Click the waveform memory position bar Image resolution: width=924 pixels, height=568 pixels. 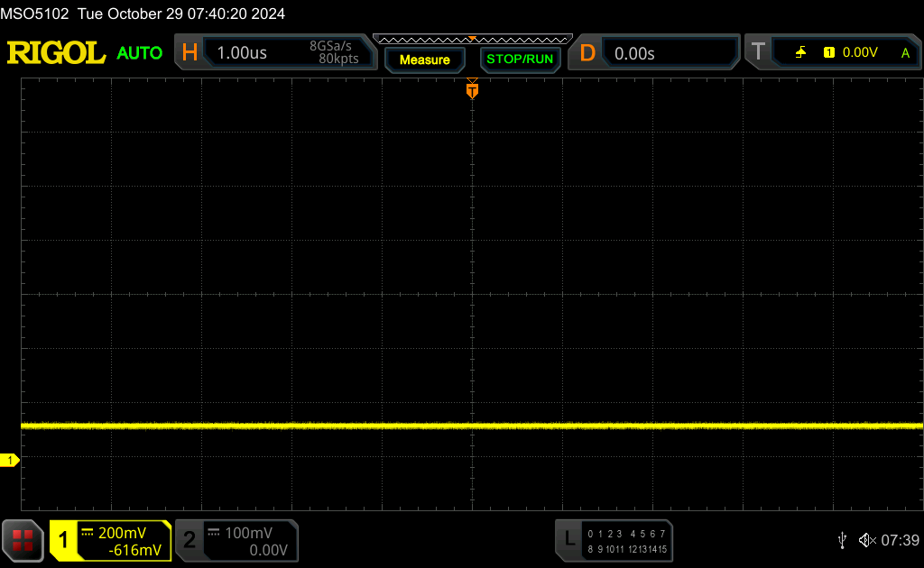pyautogui.click(x=472, y=39)
